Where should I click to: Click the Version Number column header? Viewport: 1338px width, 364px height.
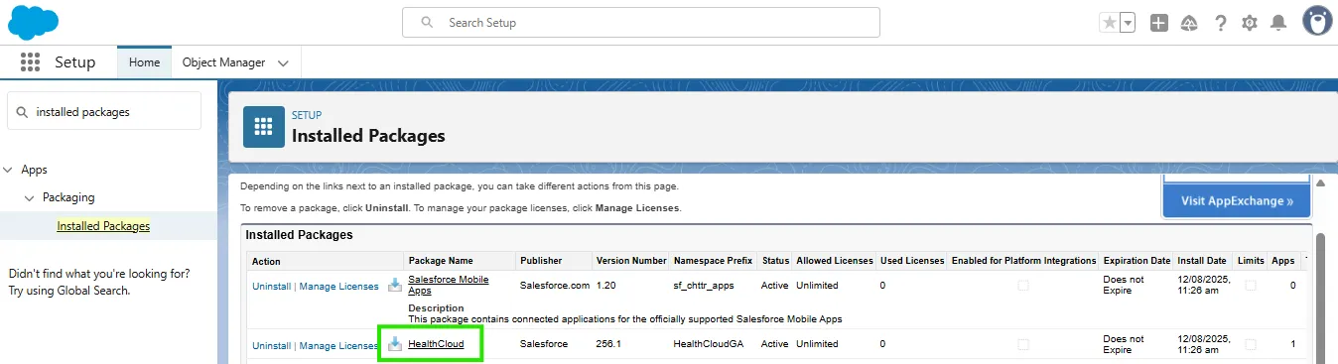(631, 261)
